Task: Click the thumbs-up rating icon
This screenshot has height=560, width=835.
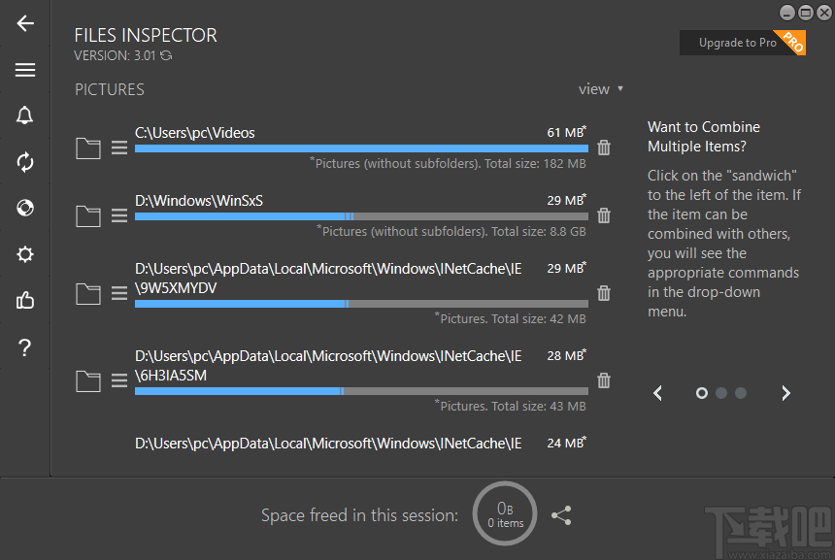Action: pyautogui.click(x=24, y=301)
